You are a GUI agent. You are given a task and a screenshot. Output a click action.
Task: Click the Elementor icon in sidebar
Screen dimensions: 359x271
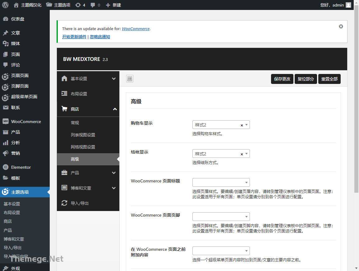coord(6,167)
